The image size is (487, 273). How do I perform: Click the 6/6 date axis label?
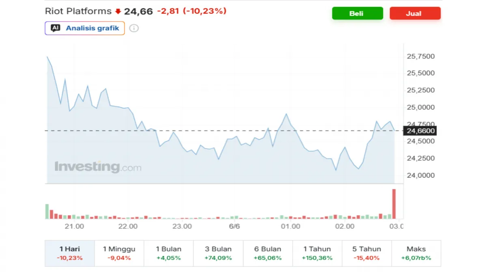[x=235, y=226]
